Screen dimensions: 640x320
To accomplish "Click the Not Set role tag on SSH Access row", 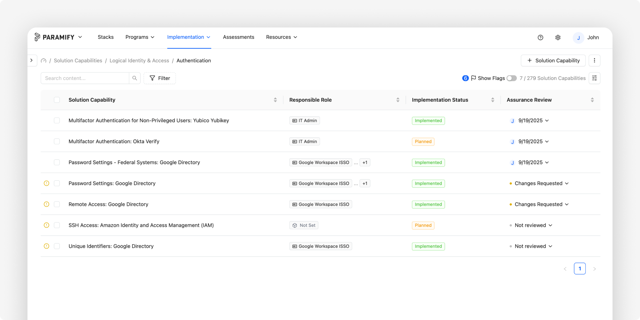I will 304,225.
